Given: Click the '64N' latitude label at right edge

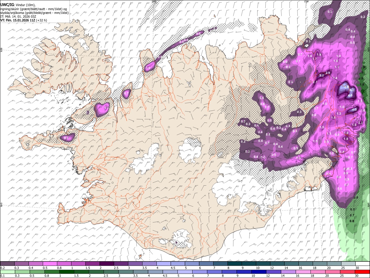Looking at the screenshot, I should coord(368,204).
